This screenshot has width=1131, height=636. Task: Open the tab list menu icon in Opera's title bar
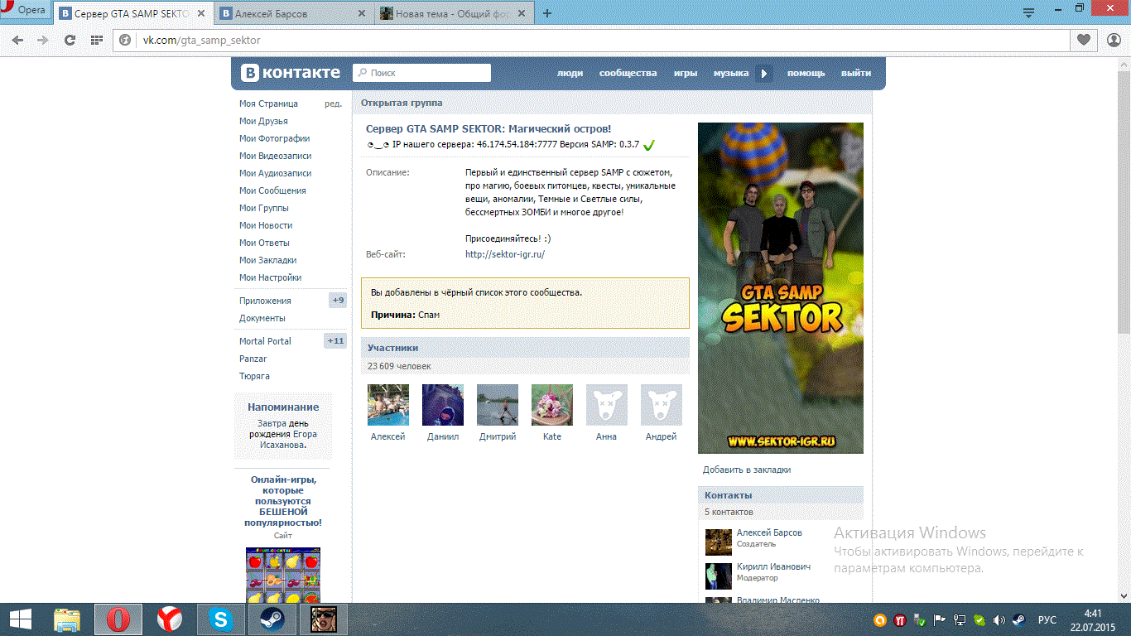(1028, 12)
